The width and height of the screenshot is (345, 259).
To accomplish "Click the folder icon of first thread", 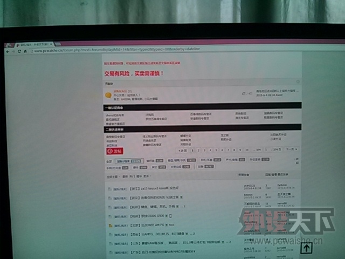I will pyautogui.click(x=109, y=189).
